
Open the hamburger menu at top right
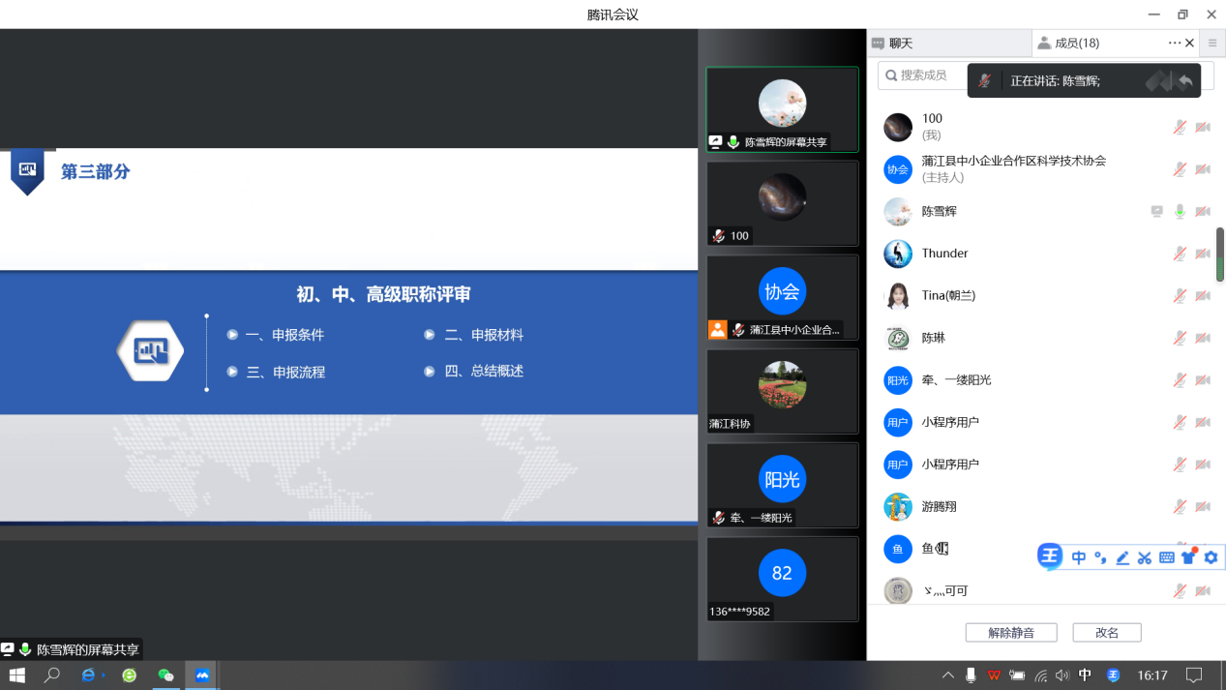pos(1211,43)
